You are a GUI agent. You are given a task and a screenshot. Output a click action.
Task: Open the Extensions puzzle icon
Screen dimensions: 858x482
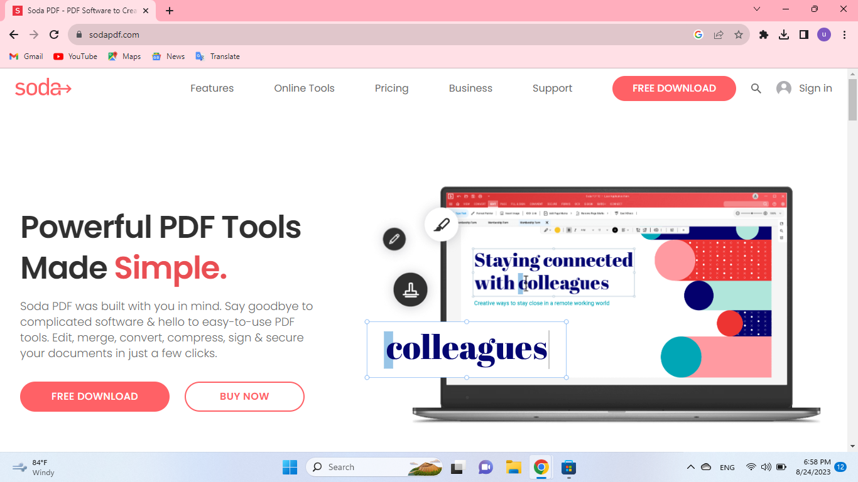(x=764, y=35)
